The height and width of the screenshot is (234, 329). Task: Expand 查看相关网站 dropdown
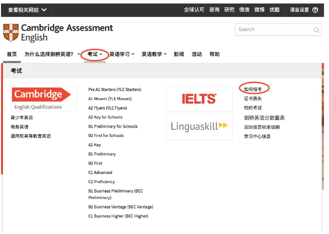pos(27,10)
